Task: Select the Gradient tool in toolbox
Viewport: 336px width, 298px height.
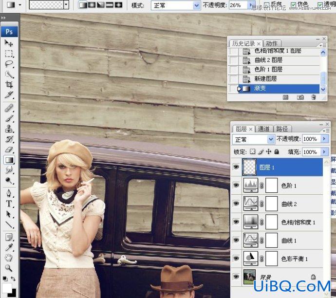Action: click(x=9, y=160)
